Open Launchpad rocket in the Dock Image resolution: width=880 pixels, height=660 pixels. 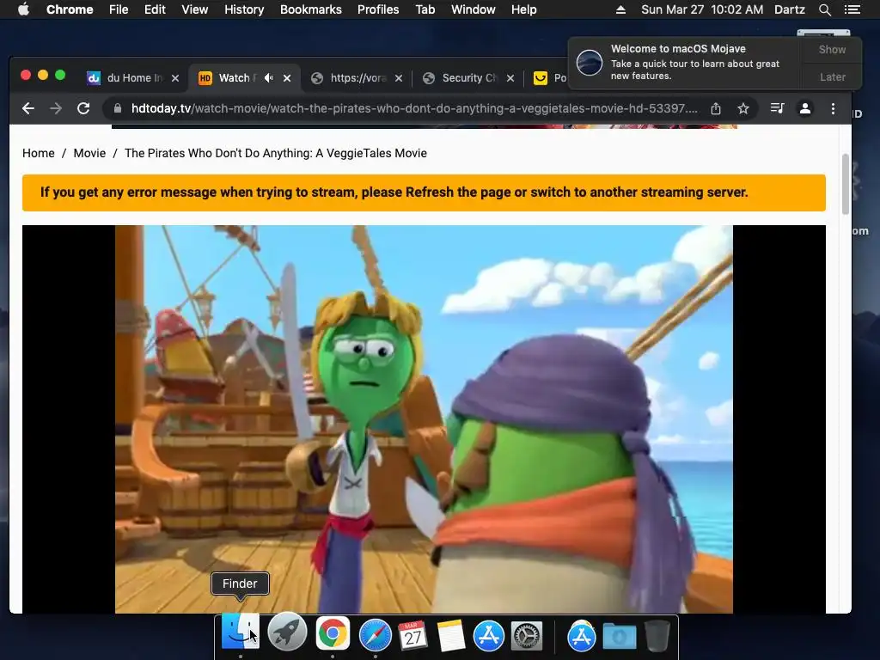pos(287,633)
